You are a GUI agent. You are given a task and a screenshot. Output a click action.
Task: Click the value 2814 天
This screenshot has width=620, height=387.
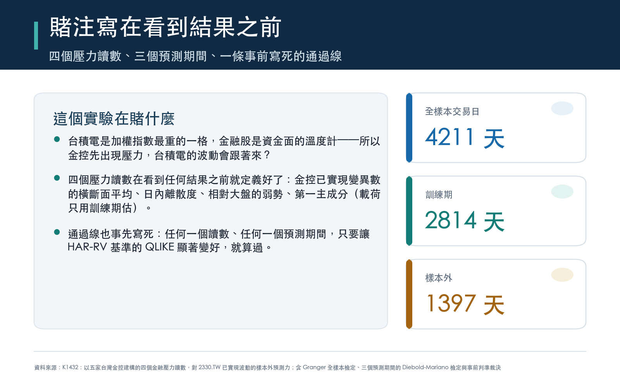(465, 221)
